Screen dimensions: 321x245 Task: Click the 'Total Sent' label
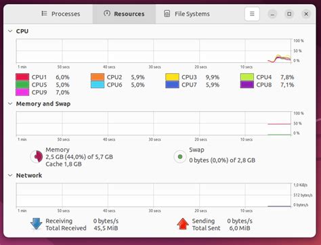(x=206, y=228)
